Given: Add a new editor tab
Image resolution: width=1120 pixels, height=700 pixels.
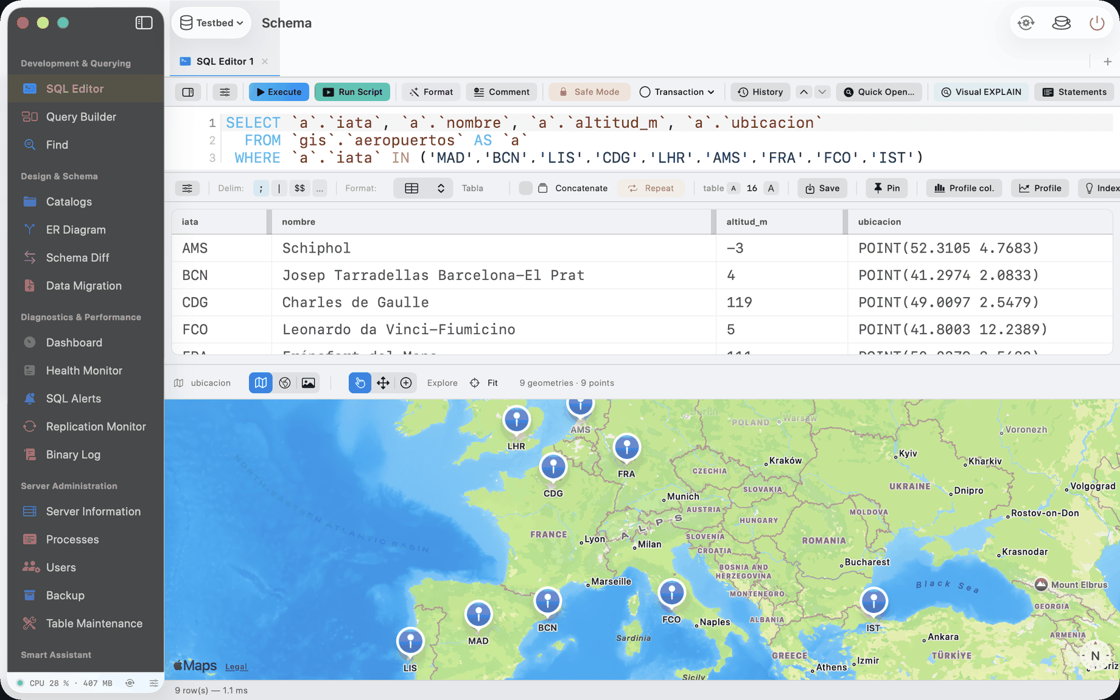Looking at the screenshot, I should point(1107,61).
